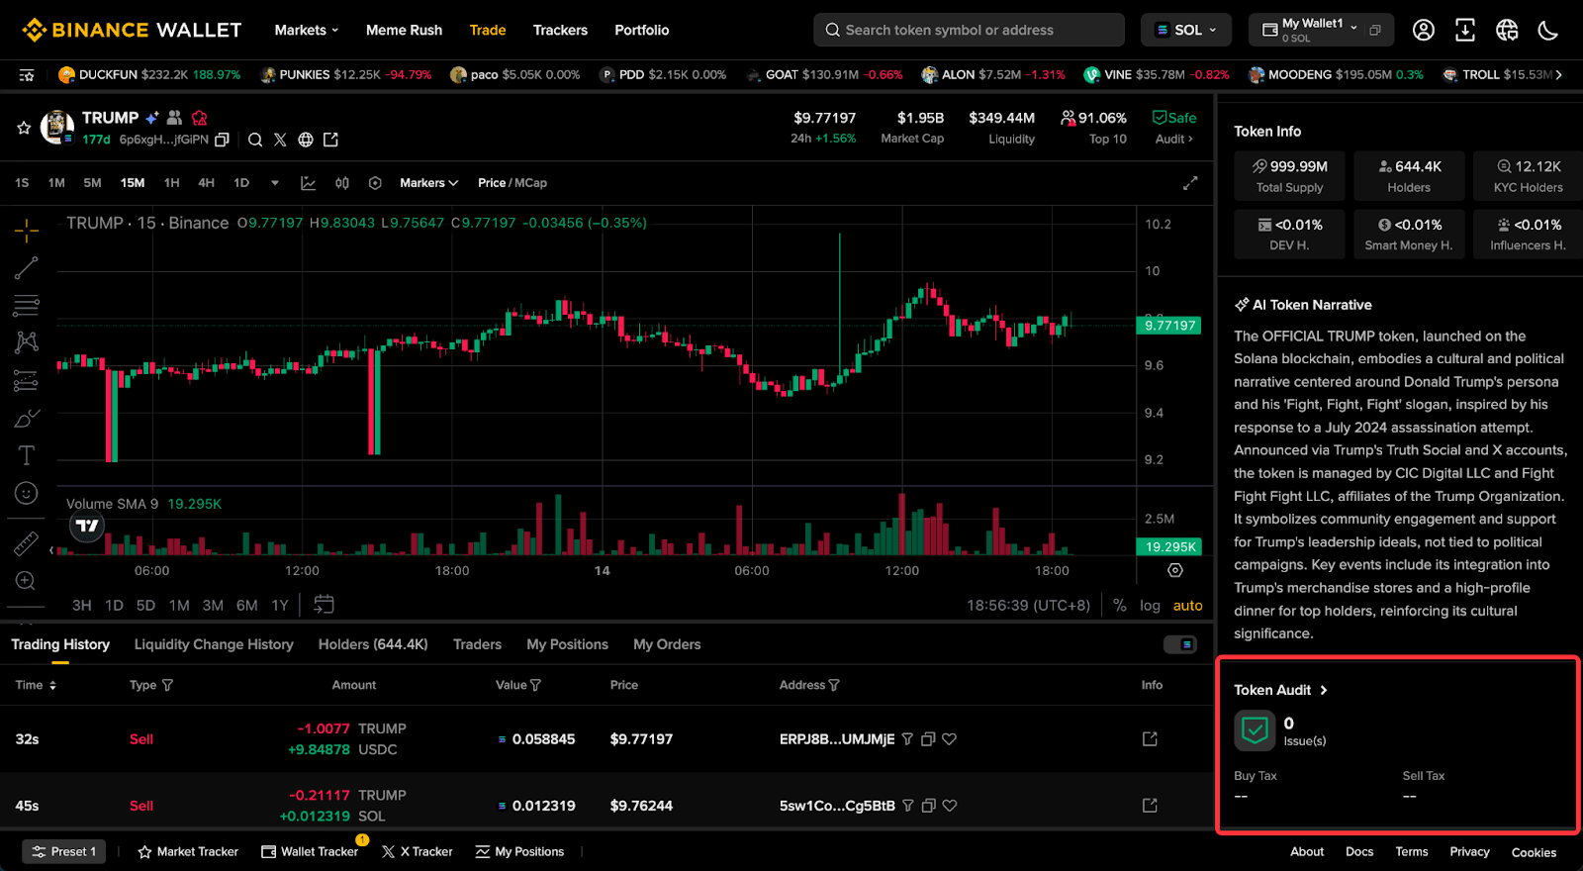Image resolution: width=1583 pixels, height=871 pixels.
Task: Expand chart to fullscreen
Action: (1190, 183)
